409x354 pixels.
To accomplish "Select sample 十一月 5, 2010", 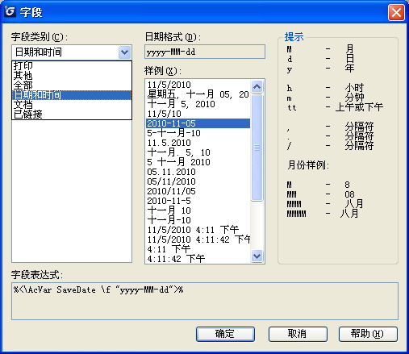I will point(198,104).
